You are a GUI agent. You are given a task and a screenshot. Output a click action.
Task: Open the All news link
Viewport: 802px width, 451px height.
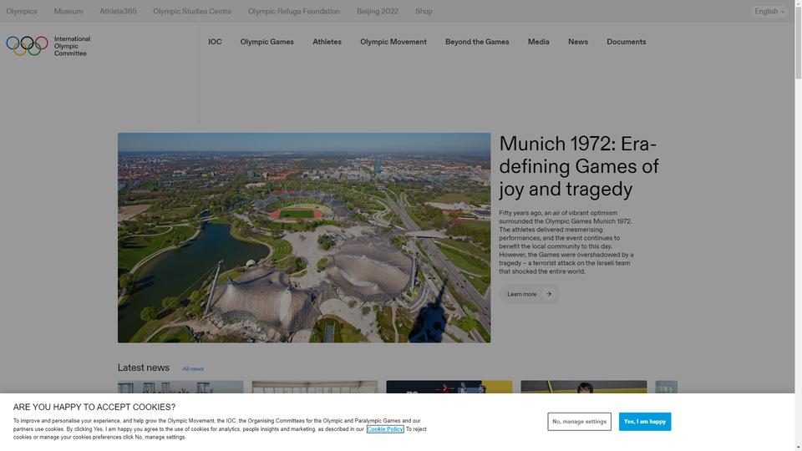pos(193,368)
